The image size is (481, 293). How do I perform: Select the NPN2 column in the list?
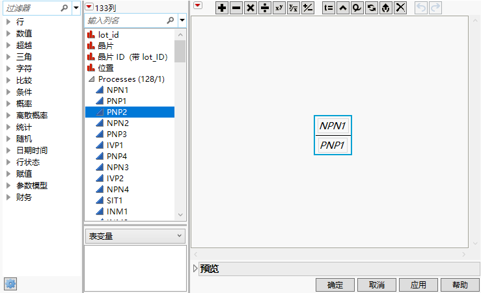point(130,123)
